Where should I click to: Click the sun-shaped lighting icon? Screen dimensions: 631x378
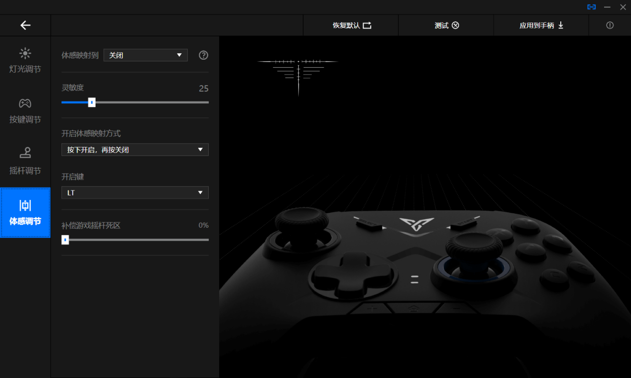(x=25, y=53)
